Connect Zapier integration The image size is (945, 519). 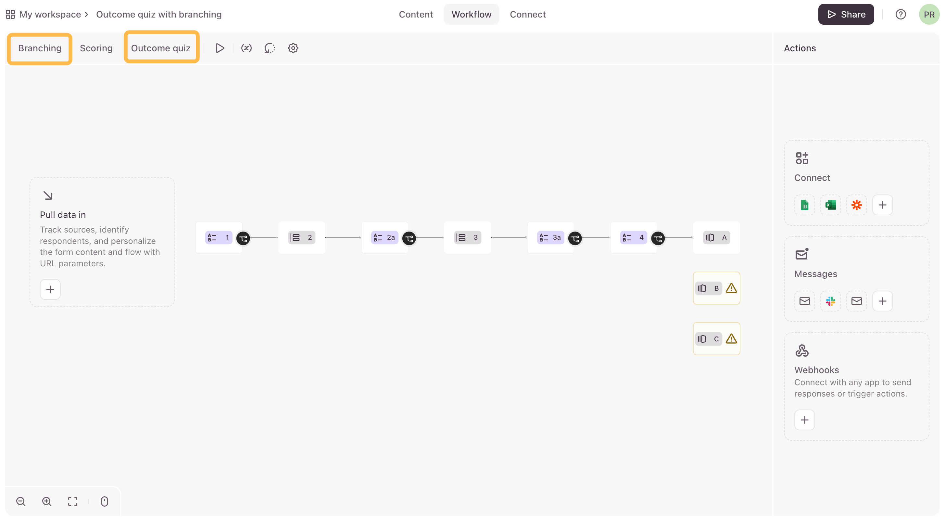(x=856, y=205)
